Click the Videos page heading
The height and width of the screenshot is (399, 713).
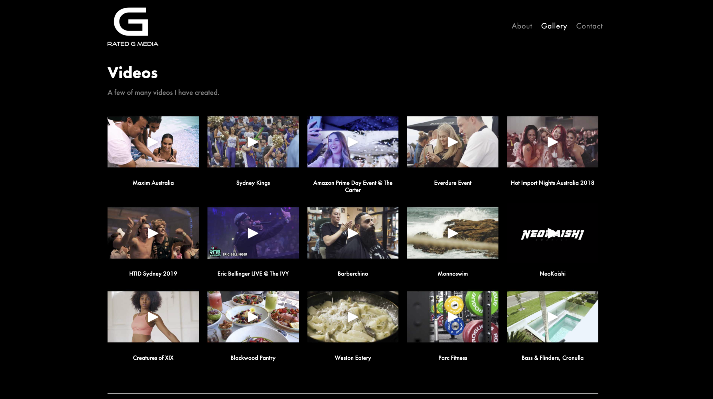pyautogui.click(x=133, y=73)
